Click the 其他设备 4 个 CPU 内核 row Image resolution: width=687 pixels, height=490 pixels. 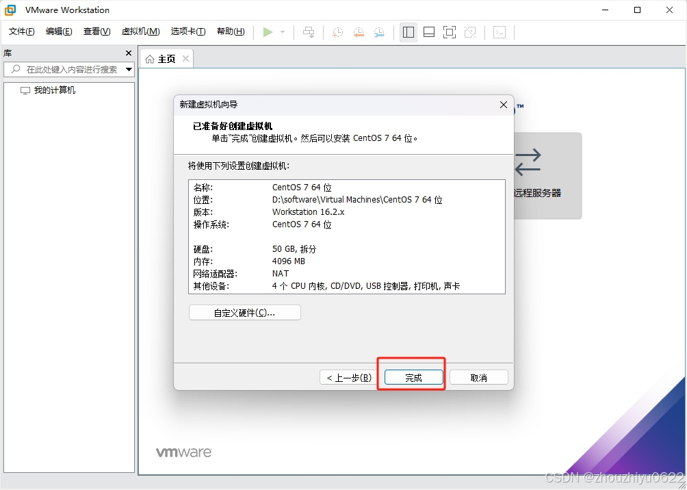[346, 286]
